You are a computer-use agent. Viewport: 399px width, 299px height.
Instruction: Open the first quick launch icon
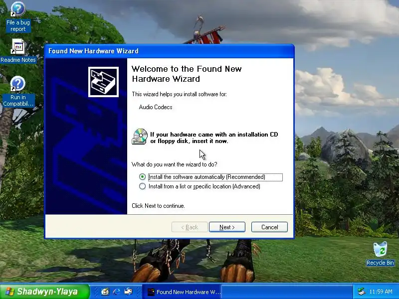click(x=105, y=292)
